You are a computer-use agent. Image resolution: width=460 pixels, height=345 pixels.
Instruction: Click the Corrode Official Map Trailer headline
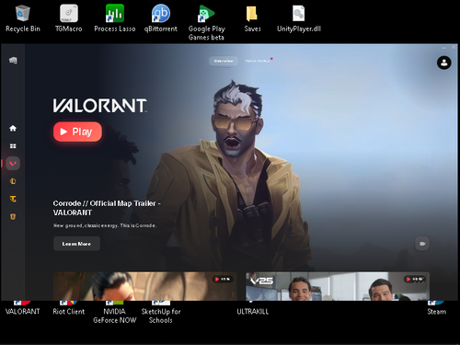tap(107, 208)
